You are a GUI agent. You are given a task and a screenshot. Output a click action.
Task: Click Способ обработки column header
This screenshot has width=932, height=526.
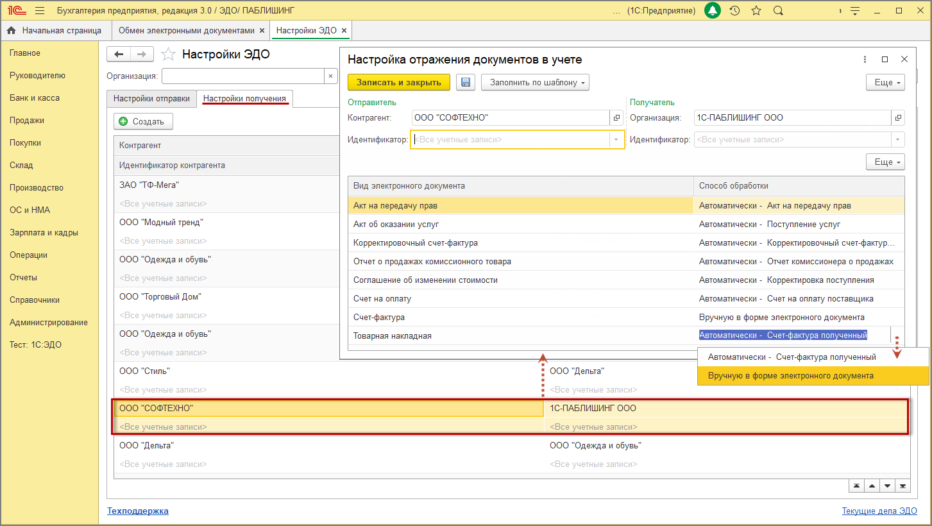[x=799, y=186]
